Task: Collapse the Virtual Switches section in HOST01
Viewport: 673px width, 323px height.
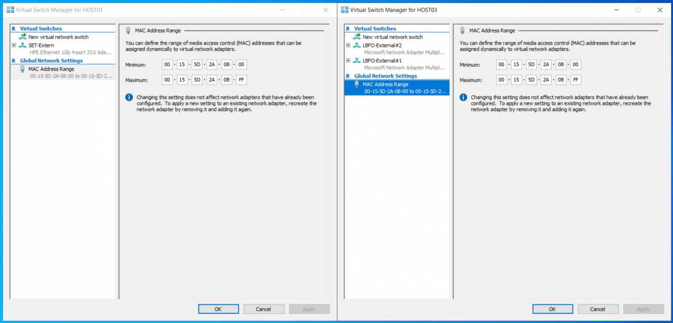Action: [x=14, y=29]
